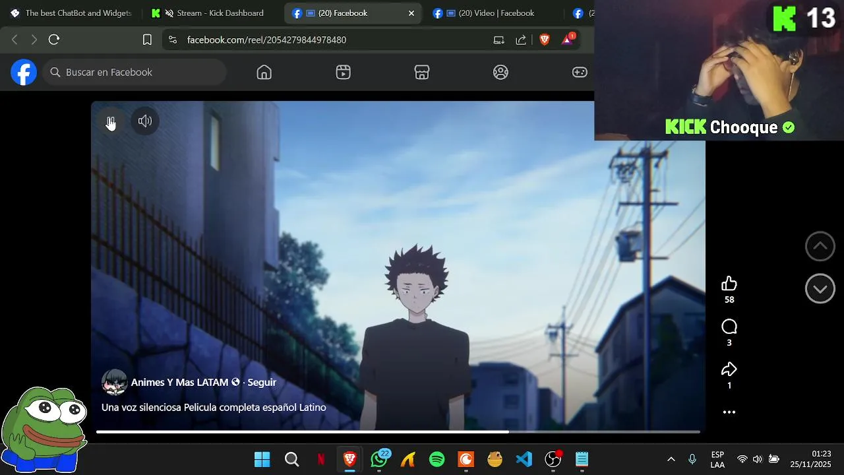Open Facebook Gaming controller icon
844x475 pixels.
(580, 73)
